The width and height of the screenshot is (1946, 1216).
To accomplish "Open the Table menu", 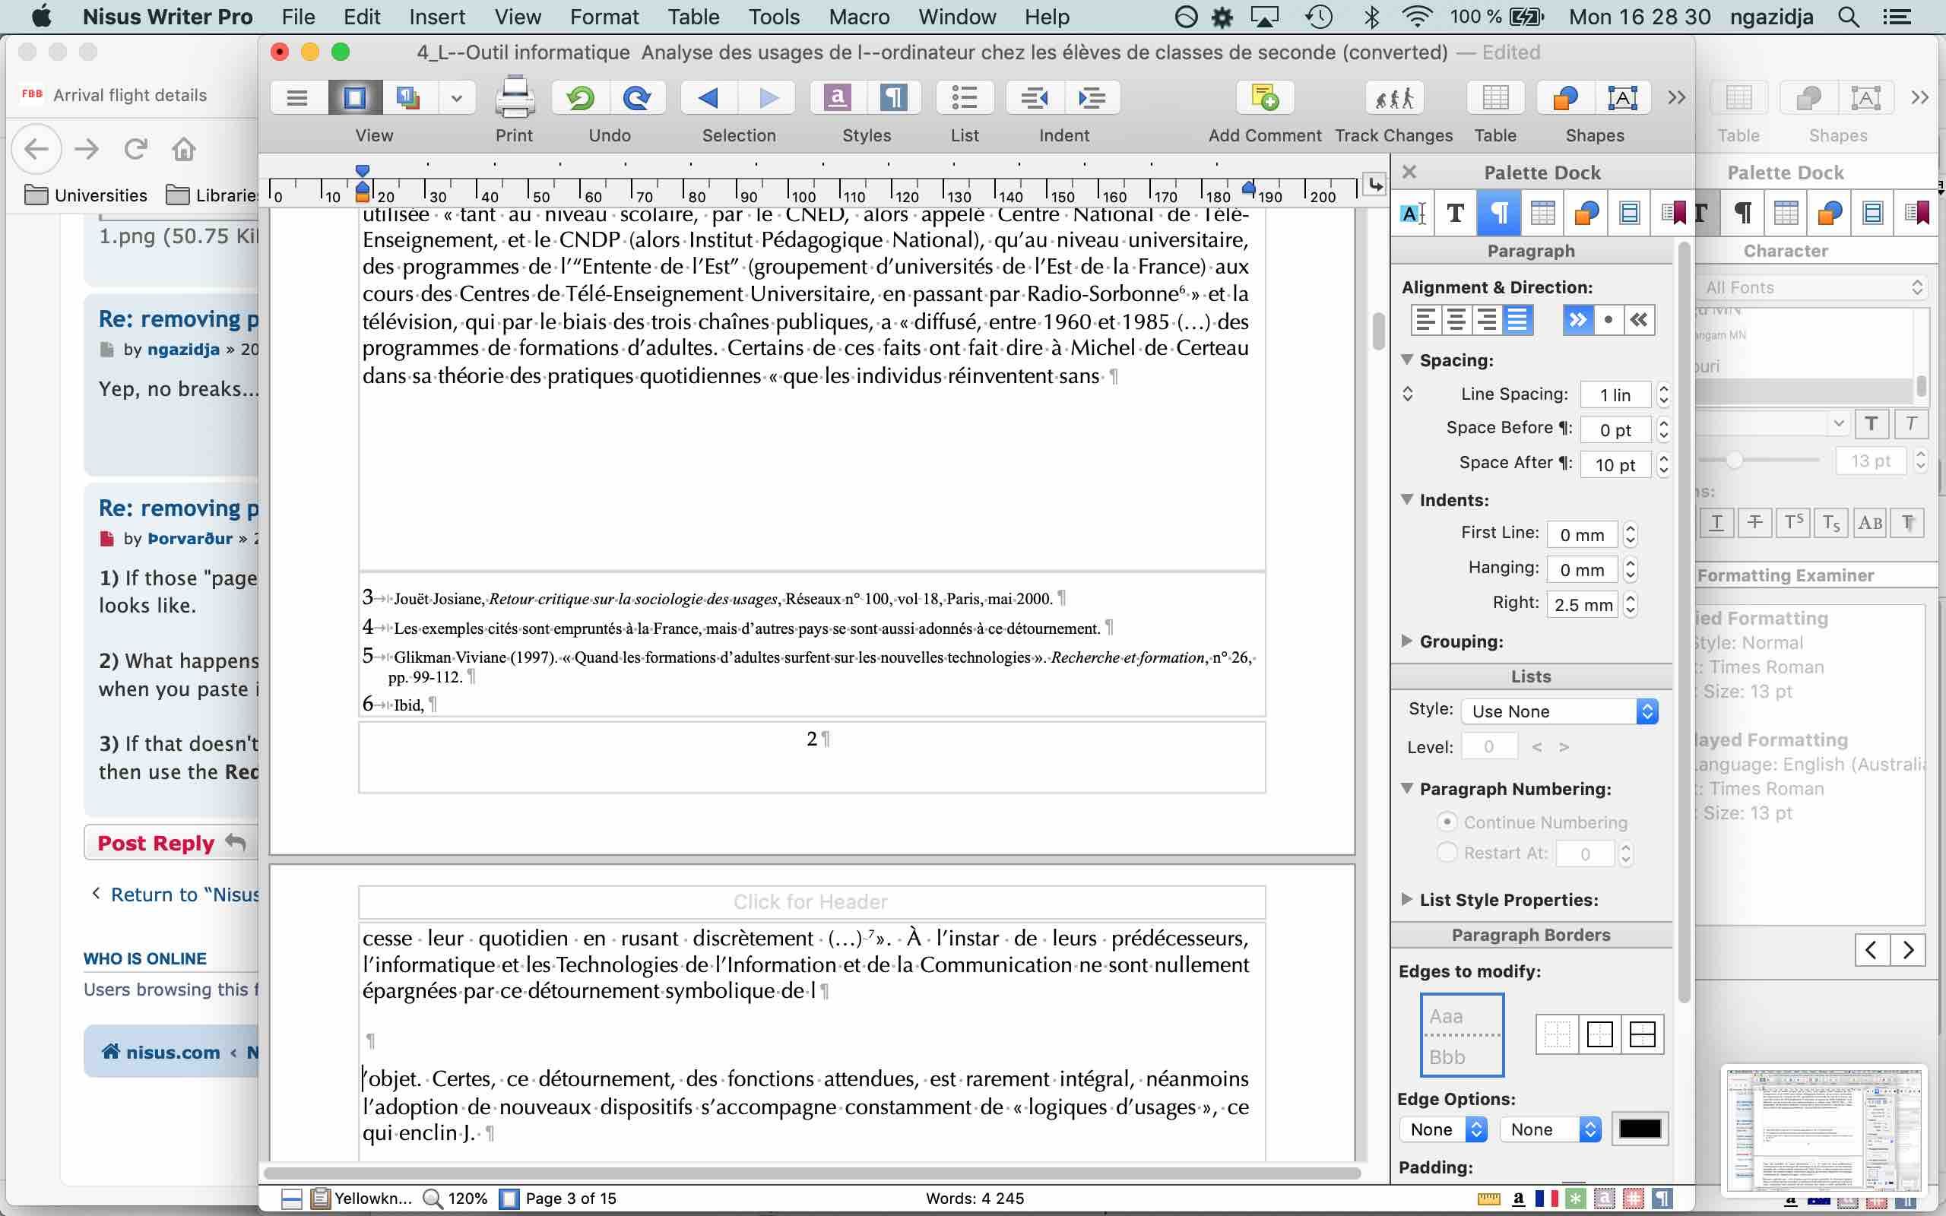I will coord(693,17).
